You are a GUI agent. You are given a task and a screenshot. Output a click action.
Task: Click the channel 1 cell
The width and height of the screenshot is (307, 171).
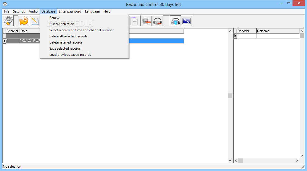point(13,40)
